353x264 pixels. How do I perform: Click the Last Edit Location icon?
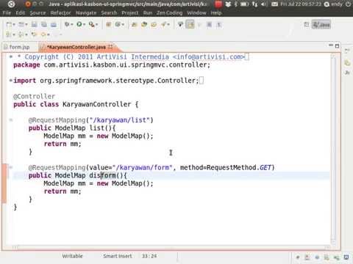pyautogui.click(x=34, y=34)
